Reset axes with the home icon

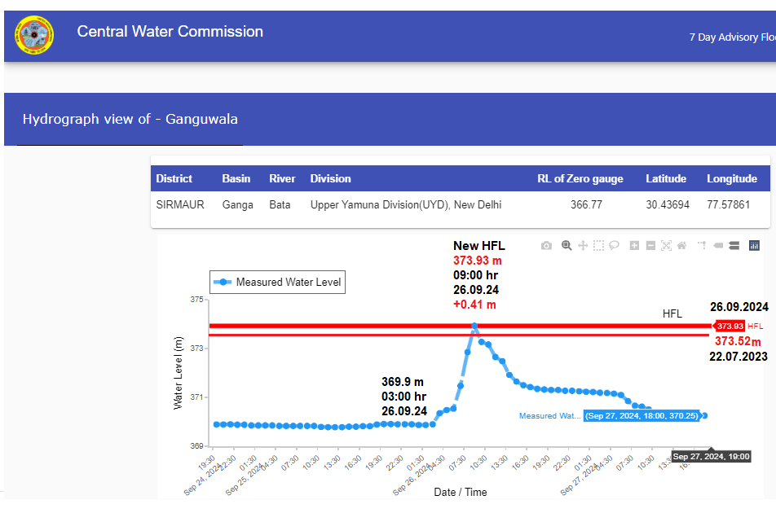pos(681,246)
